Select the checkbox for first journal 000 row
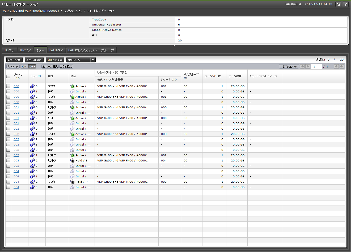 (x=8, y=86)
